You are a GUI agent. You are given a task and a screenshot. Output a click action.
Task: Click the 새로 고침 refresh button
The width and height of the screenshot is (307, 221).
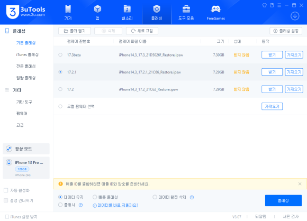(142, 31)
